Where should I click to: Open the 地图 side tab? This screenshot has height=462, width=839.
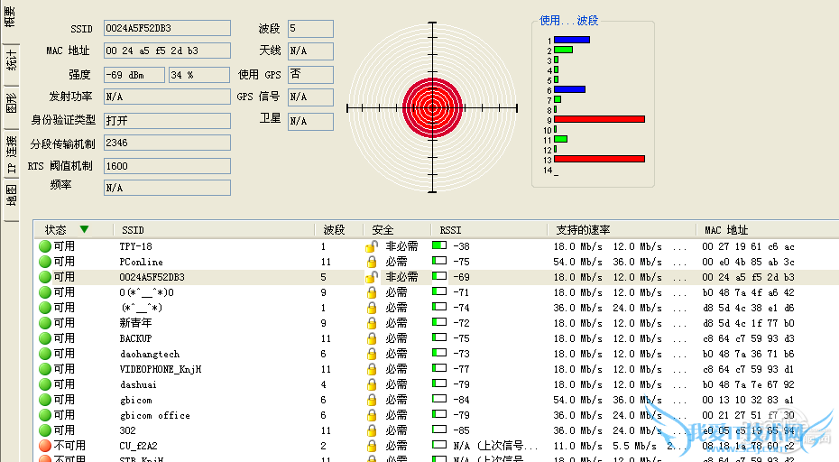[10, 197]
